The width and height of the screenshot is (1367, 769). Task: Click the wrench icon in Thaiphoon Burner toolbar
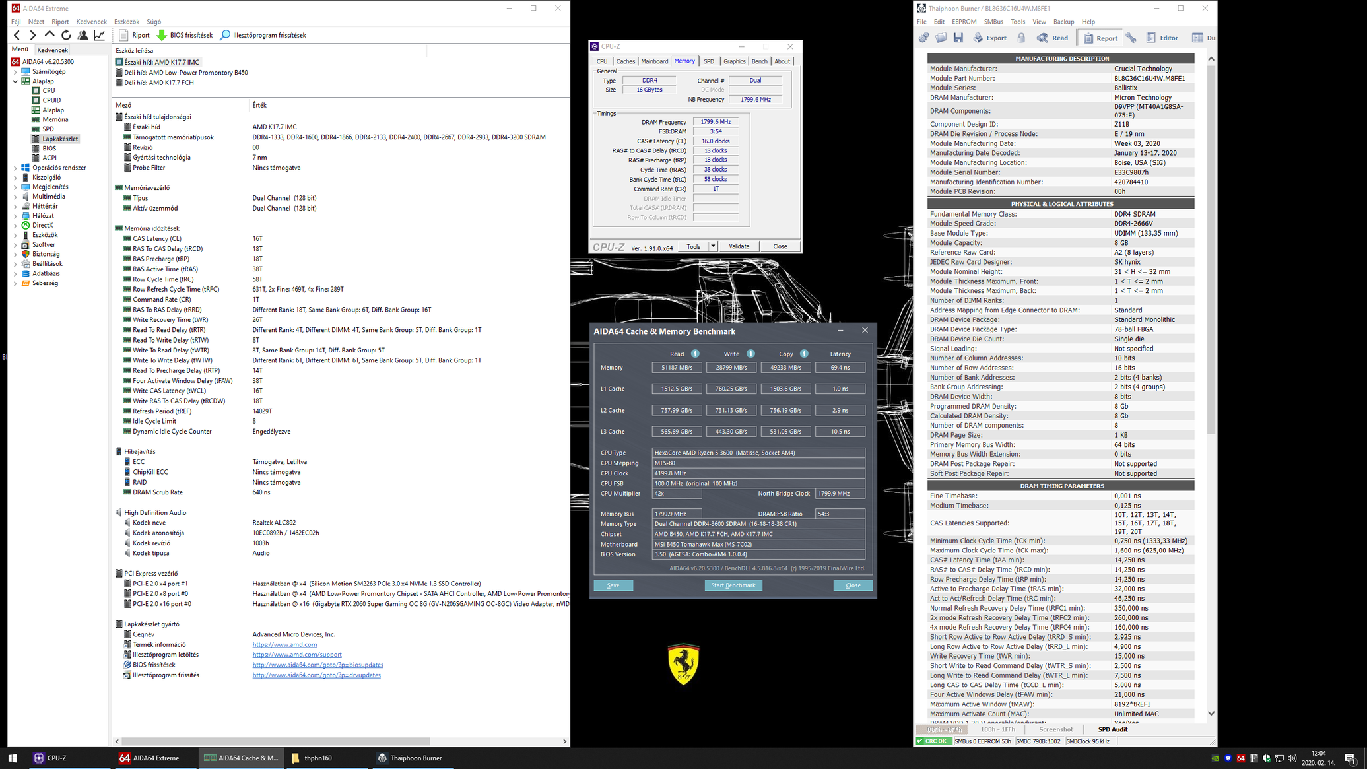(1131, 38)
